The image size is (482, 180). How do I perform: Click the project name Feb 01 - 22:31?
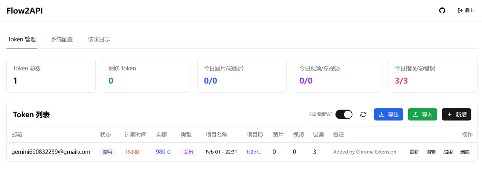click(x=221, y=152)
